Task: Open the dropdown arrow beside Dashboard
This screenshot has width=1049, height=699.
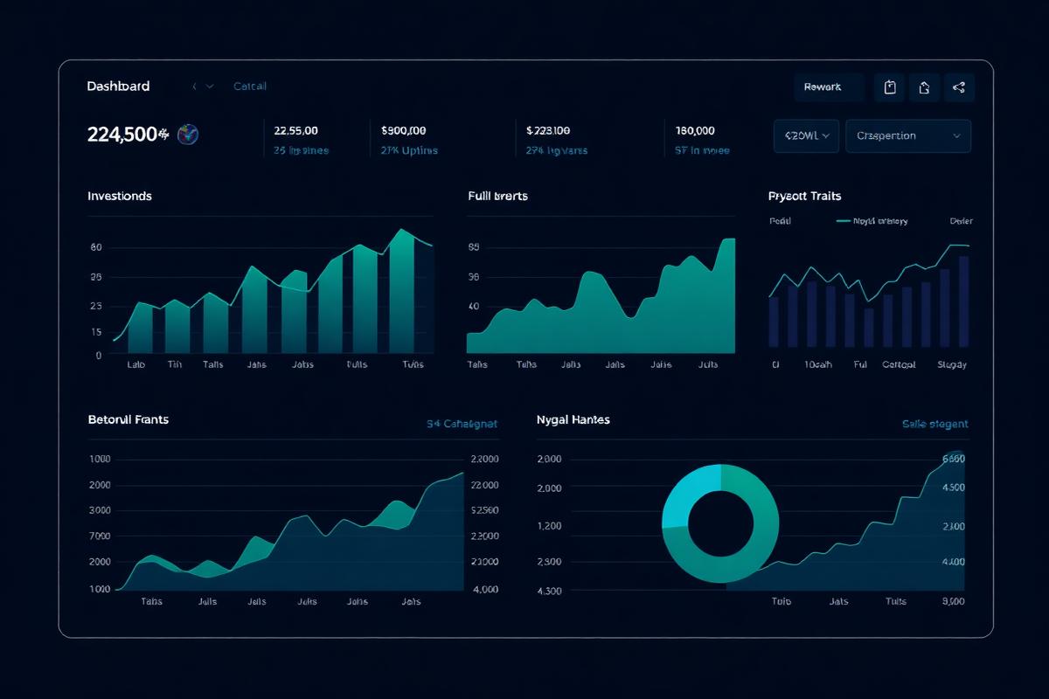Action: click(210, 86)
